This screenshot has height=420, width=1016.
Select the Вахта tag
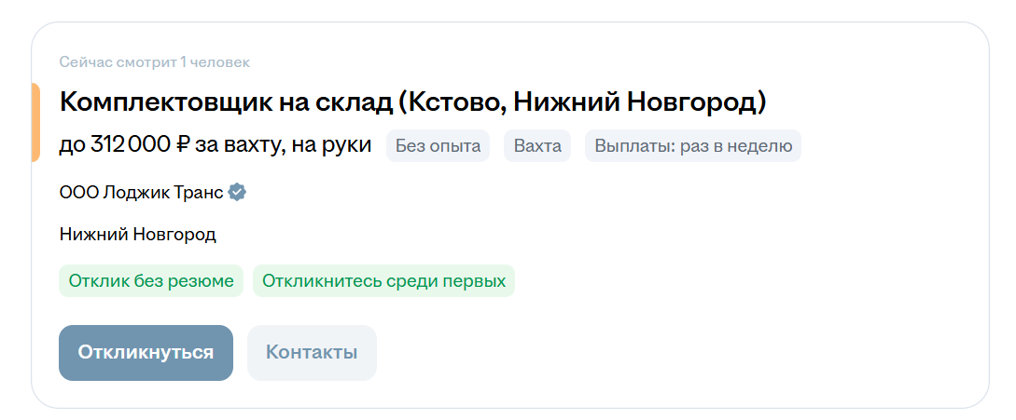pyautogui.click(x=537, y=145)
